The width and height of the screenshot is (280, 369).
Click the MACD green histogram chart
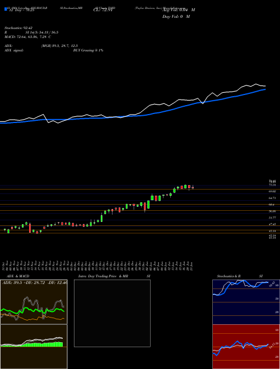[34, 347]
